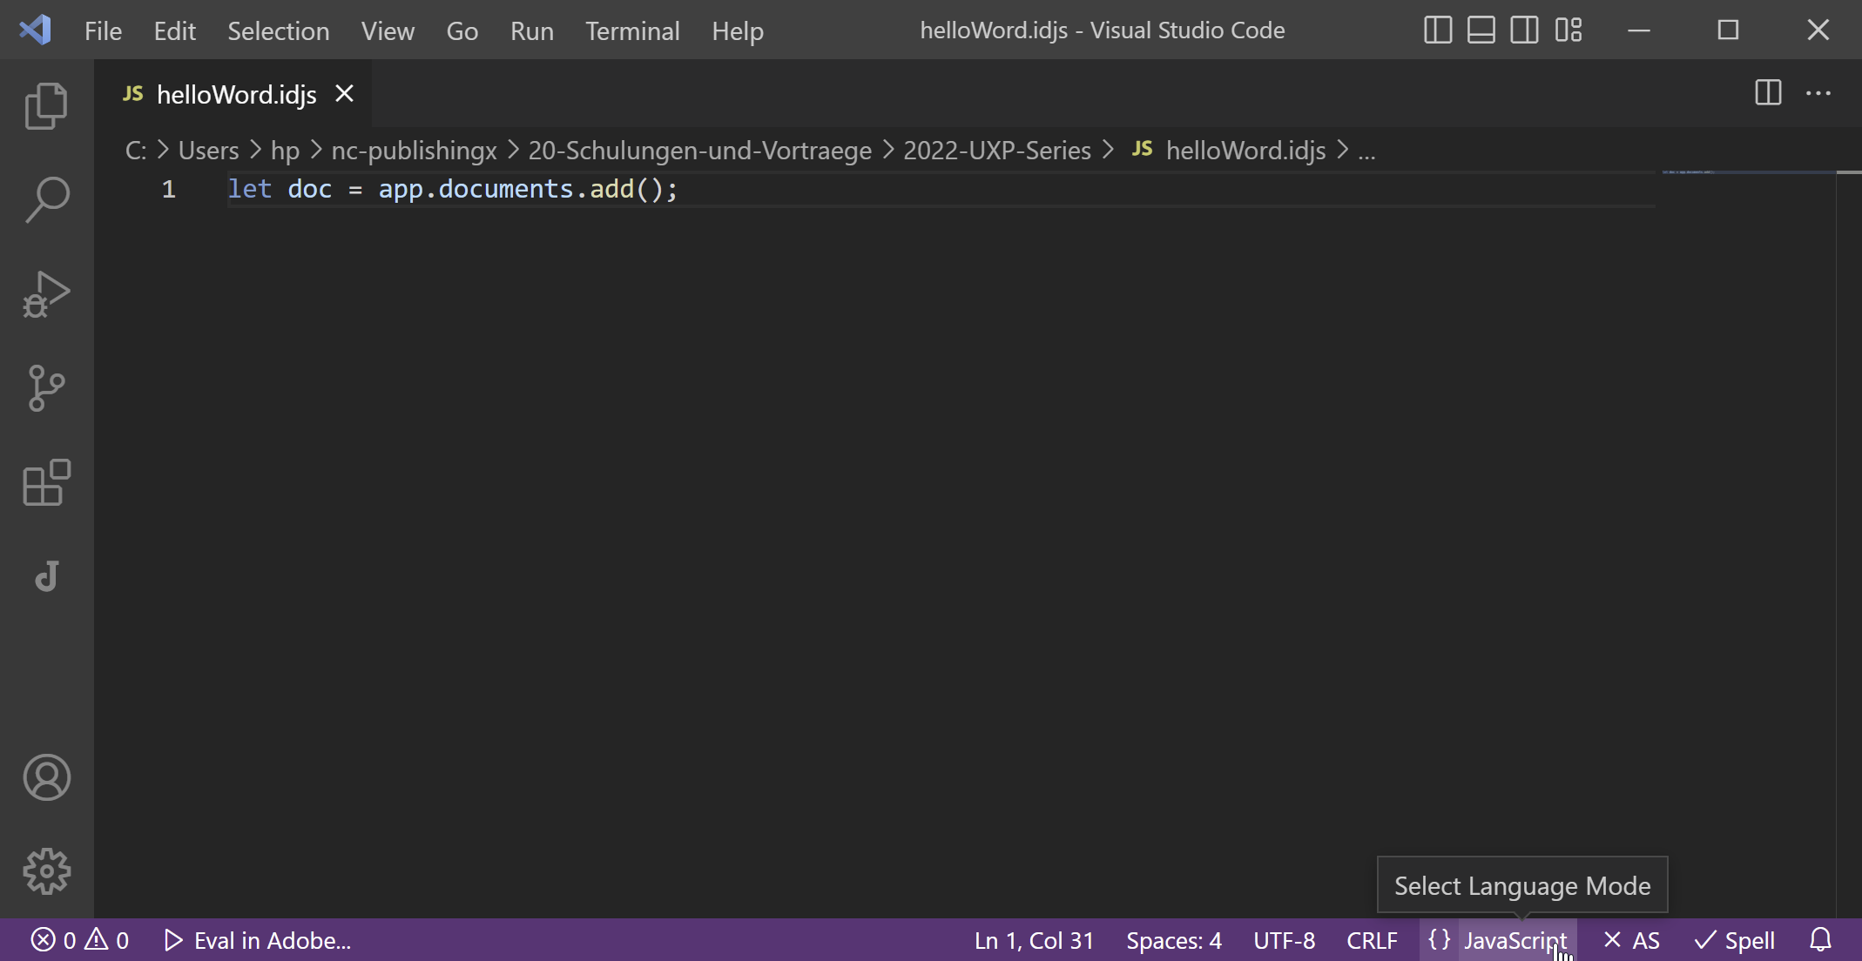Open the Go menu
The height and width of the screenshot is (961, 1862).
[462, 30]
